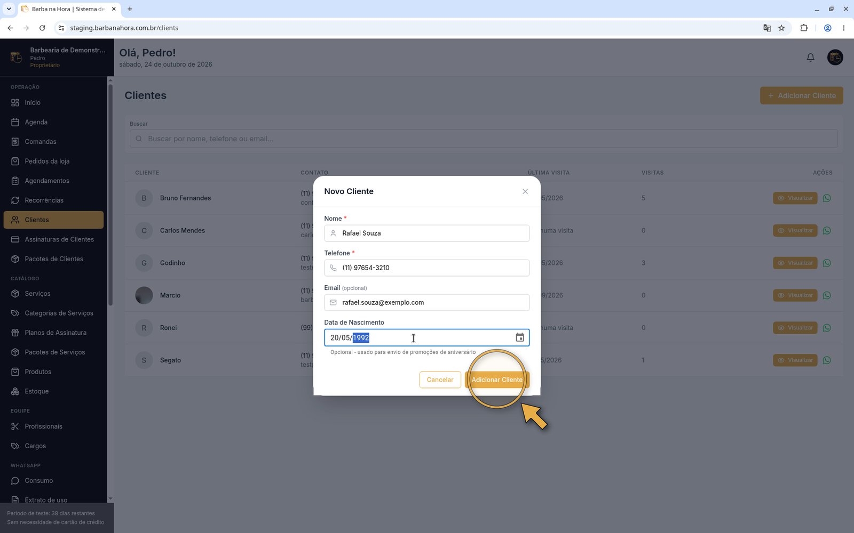Click the Buscar search field
The image size is (854, 533).
pyautogui.click(x=484, y=139)
